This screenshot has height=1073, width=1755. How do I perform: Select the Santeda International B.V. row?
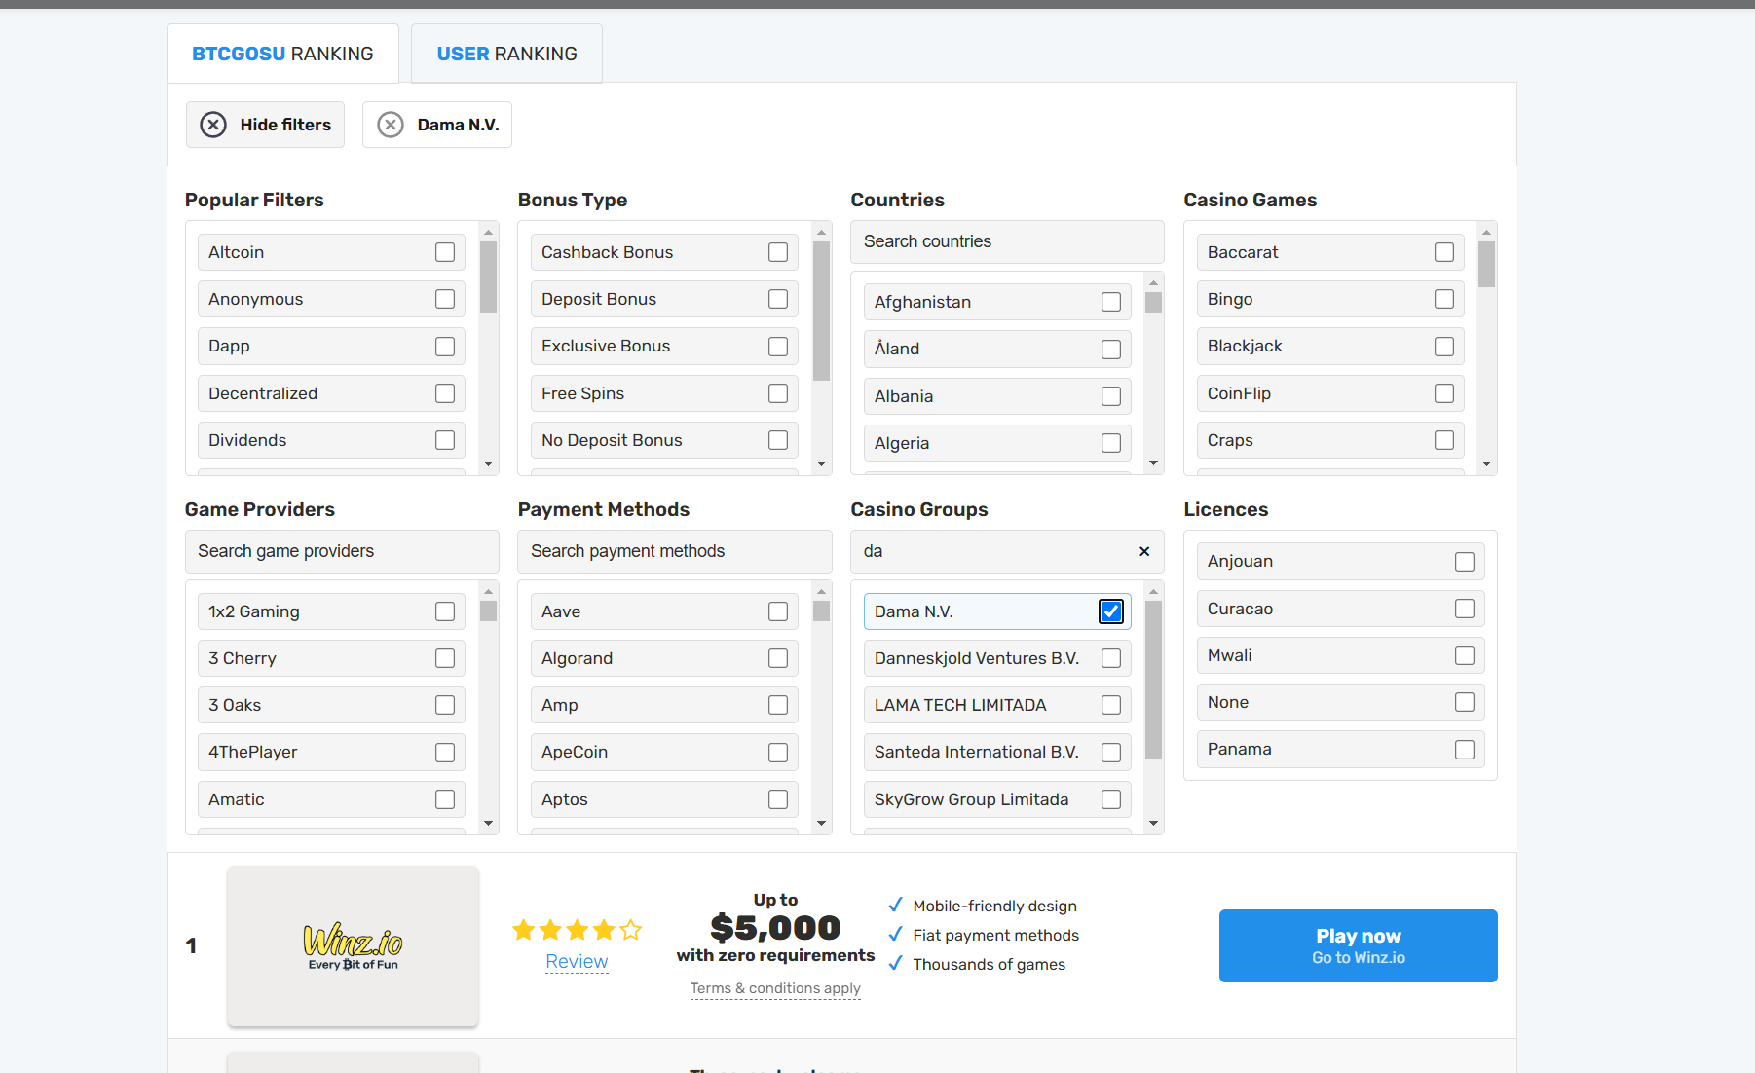(x=997, y=752)
